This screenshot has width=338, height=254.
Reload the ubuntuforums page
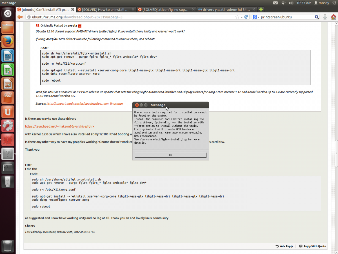[x=246, y=17]
